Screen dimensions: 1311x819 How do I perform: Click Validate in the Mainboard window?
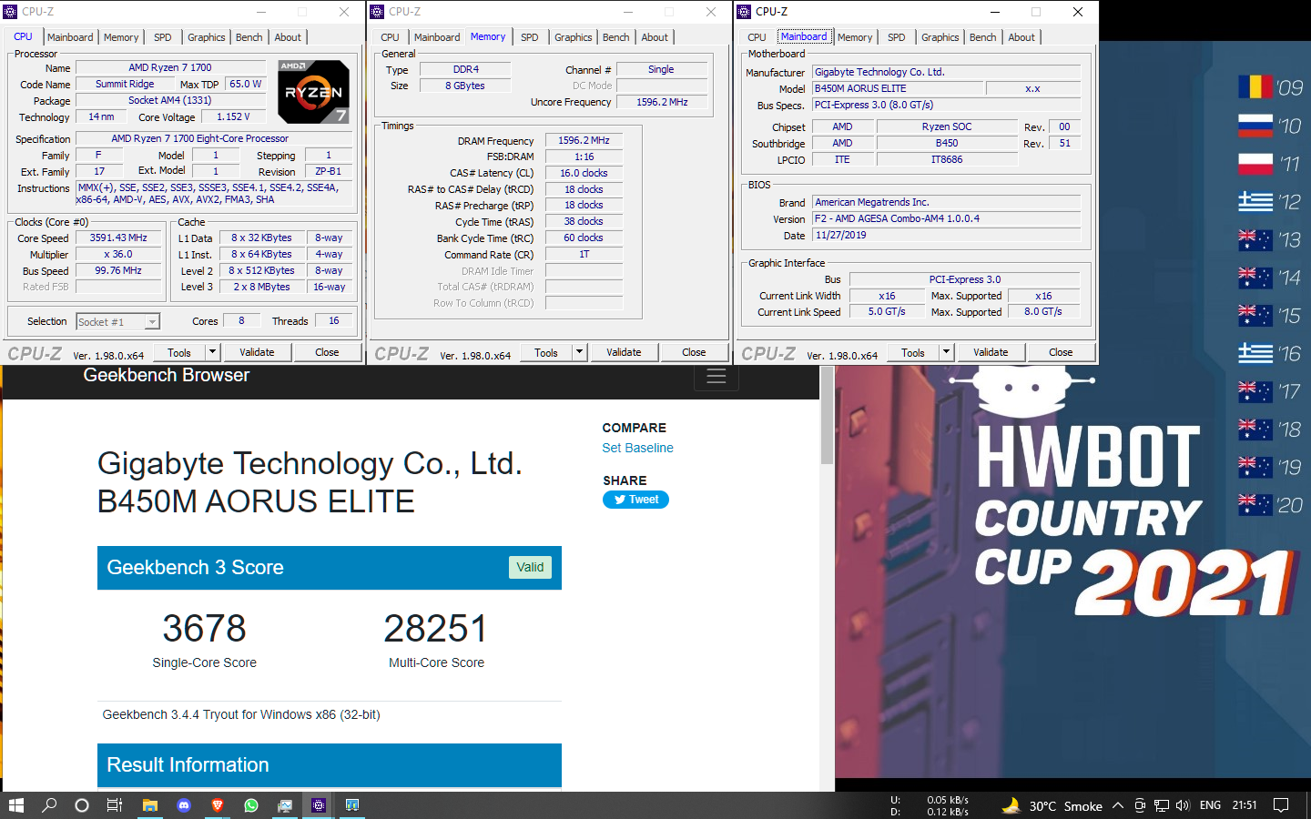click(x=991, y=352)
